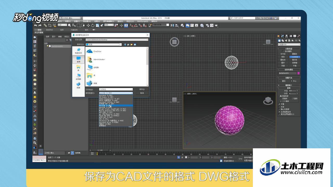The width and height of the screenshot is (333, 187).
Task: Select the Lights category icon
Action: pos(286,41)
